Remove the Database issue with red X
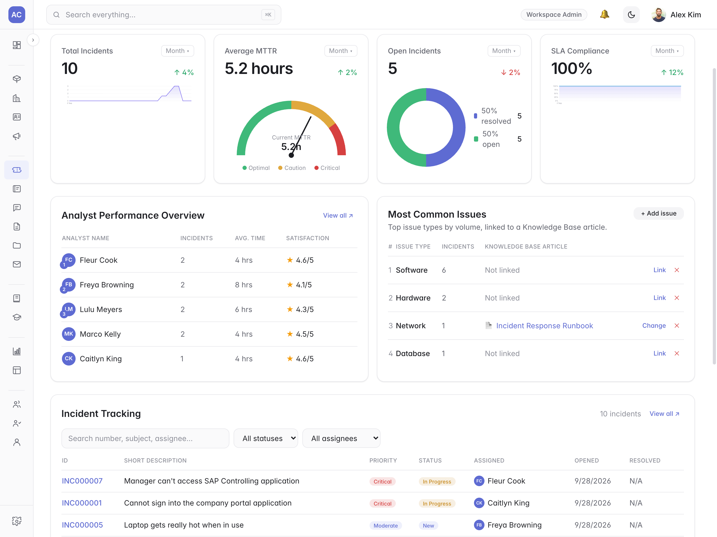This screenshot has height=537, width=717. 677,353
